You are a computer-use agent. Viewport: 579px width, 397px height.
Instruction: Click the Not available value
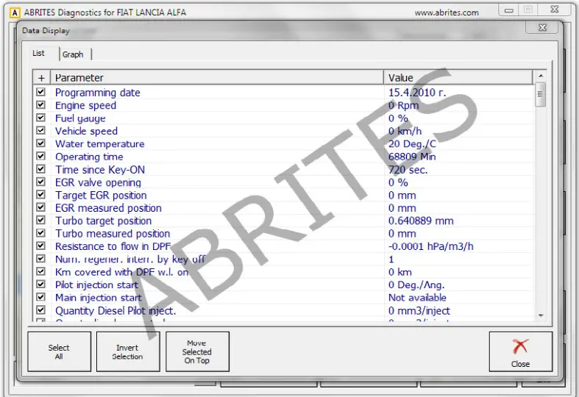417,297
